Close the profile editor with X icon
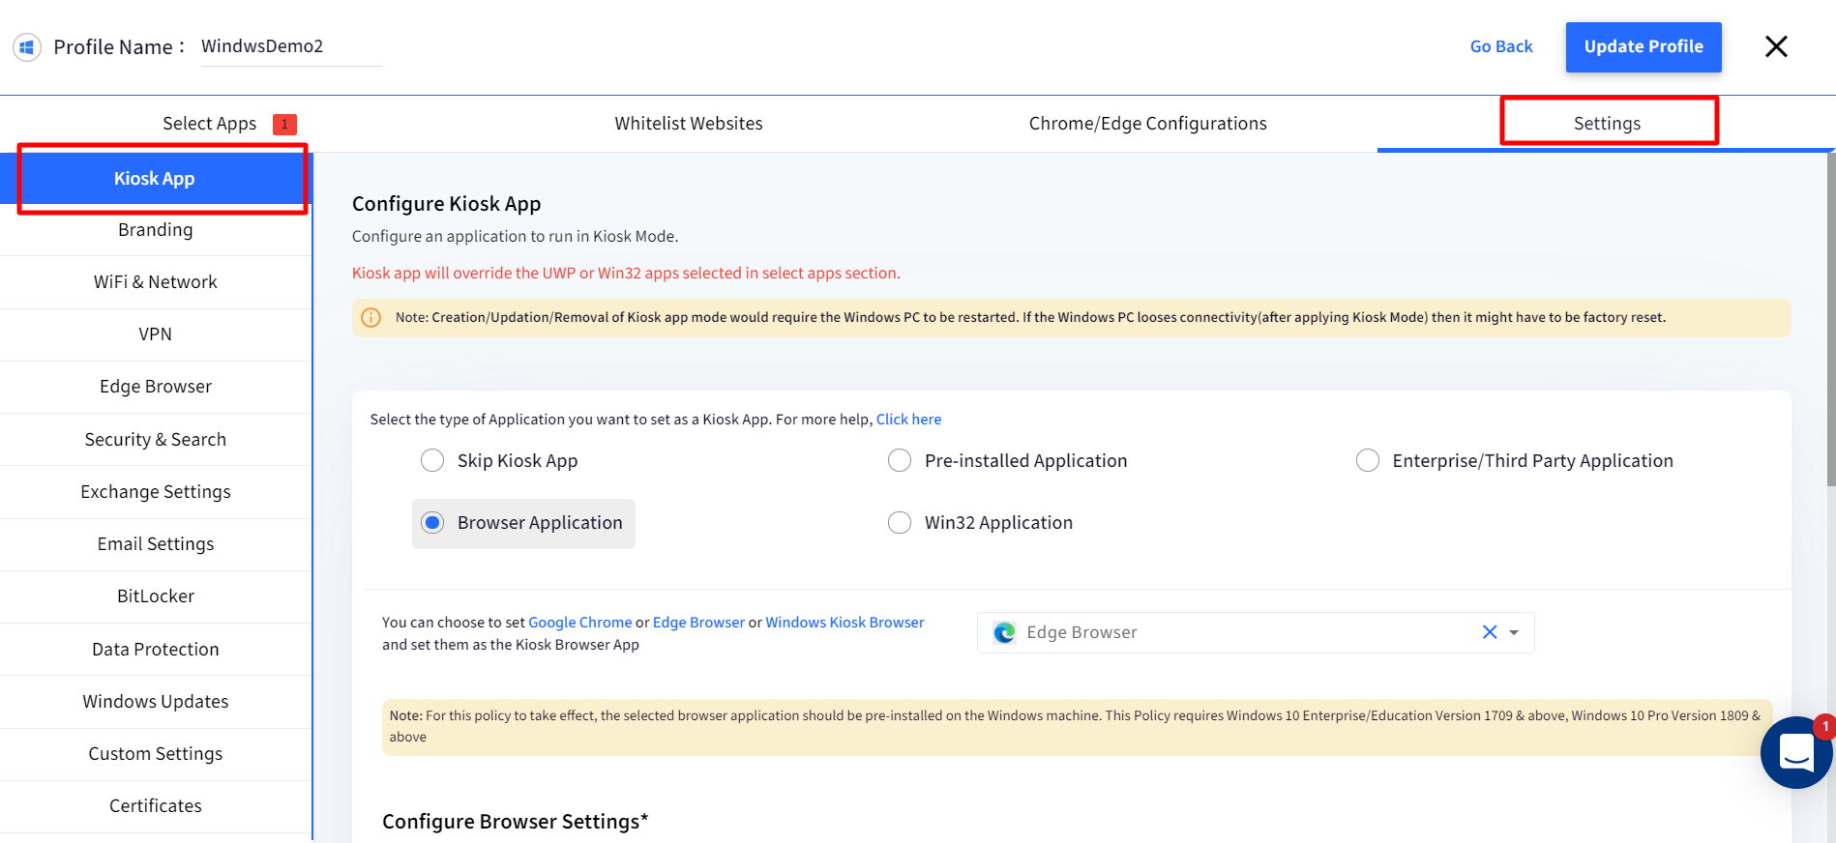This screenshot has width=1836, height=843. click(x=1775, y=46)
